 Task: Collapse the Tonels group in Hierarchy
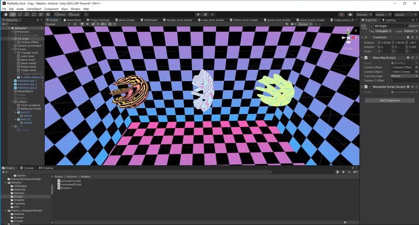coord(12,49)
